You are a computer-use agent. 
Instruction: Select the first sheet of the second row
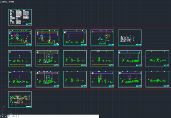click(20, 38)
